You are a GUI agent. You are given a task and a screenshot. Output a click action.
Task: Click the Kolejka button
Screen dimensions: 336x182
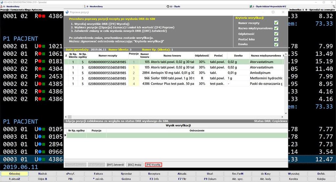point(321,179)
